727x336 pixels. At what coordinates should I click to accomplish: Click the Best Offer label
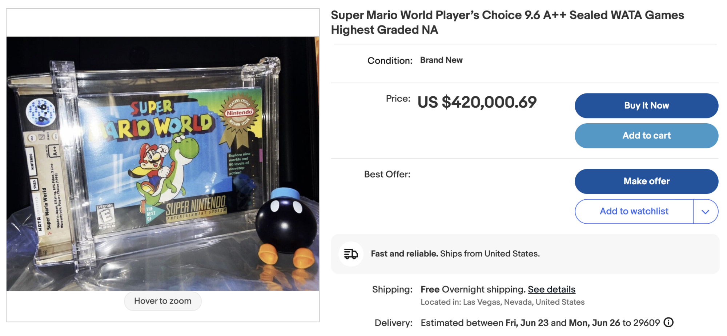[387, 175]
